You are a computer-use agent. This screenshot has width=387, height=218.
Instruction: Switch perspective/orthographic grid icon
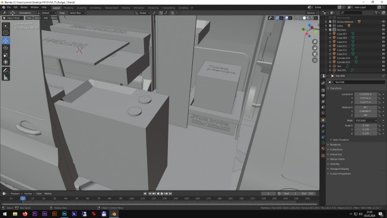click(315, 60)
